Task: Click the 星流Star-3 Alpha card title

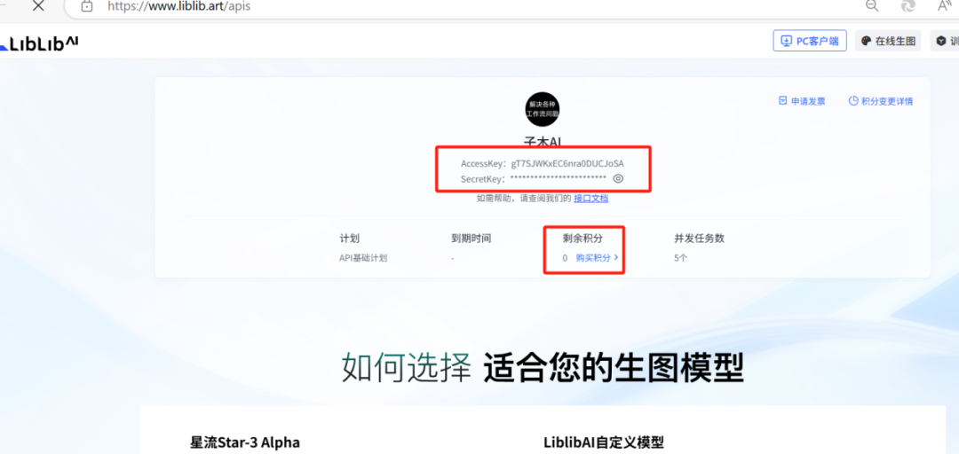Action: (245, 442)
